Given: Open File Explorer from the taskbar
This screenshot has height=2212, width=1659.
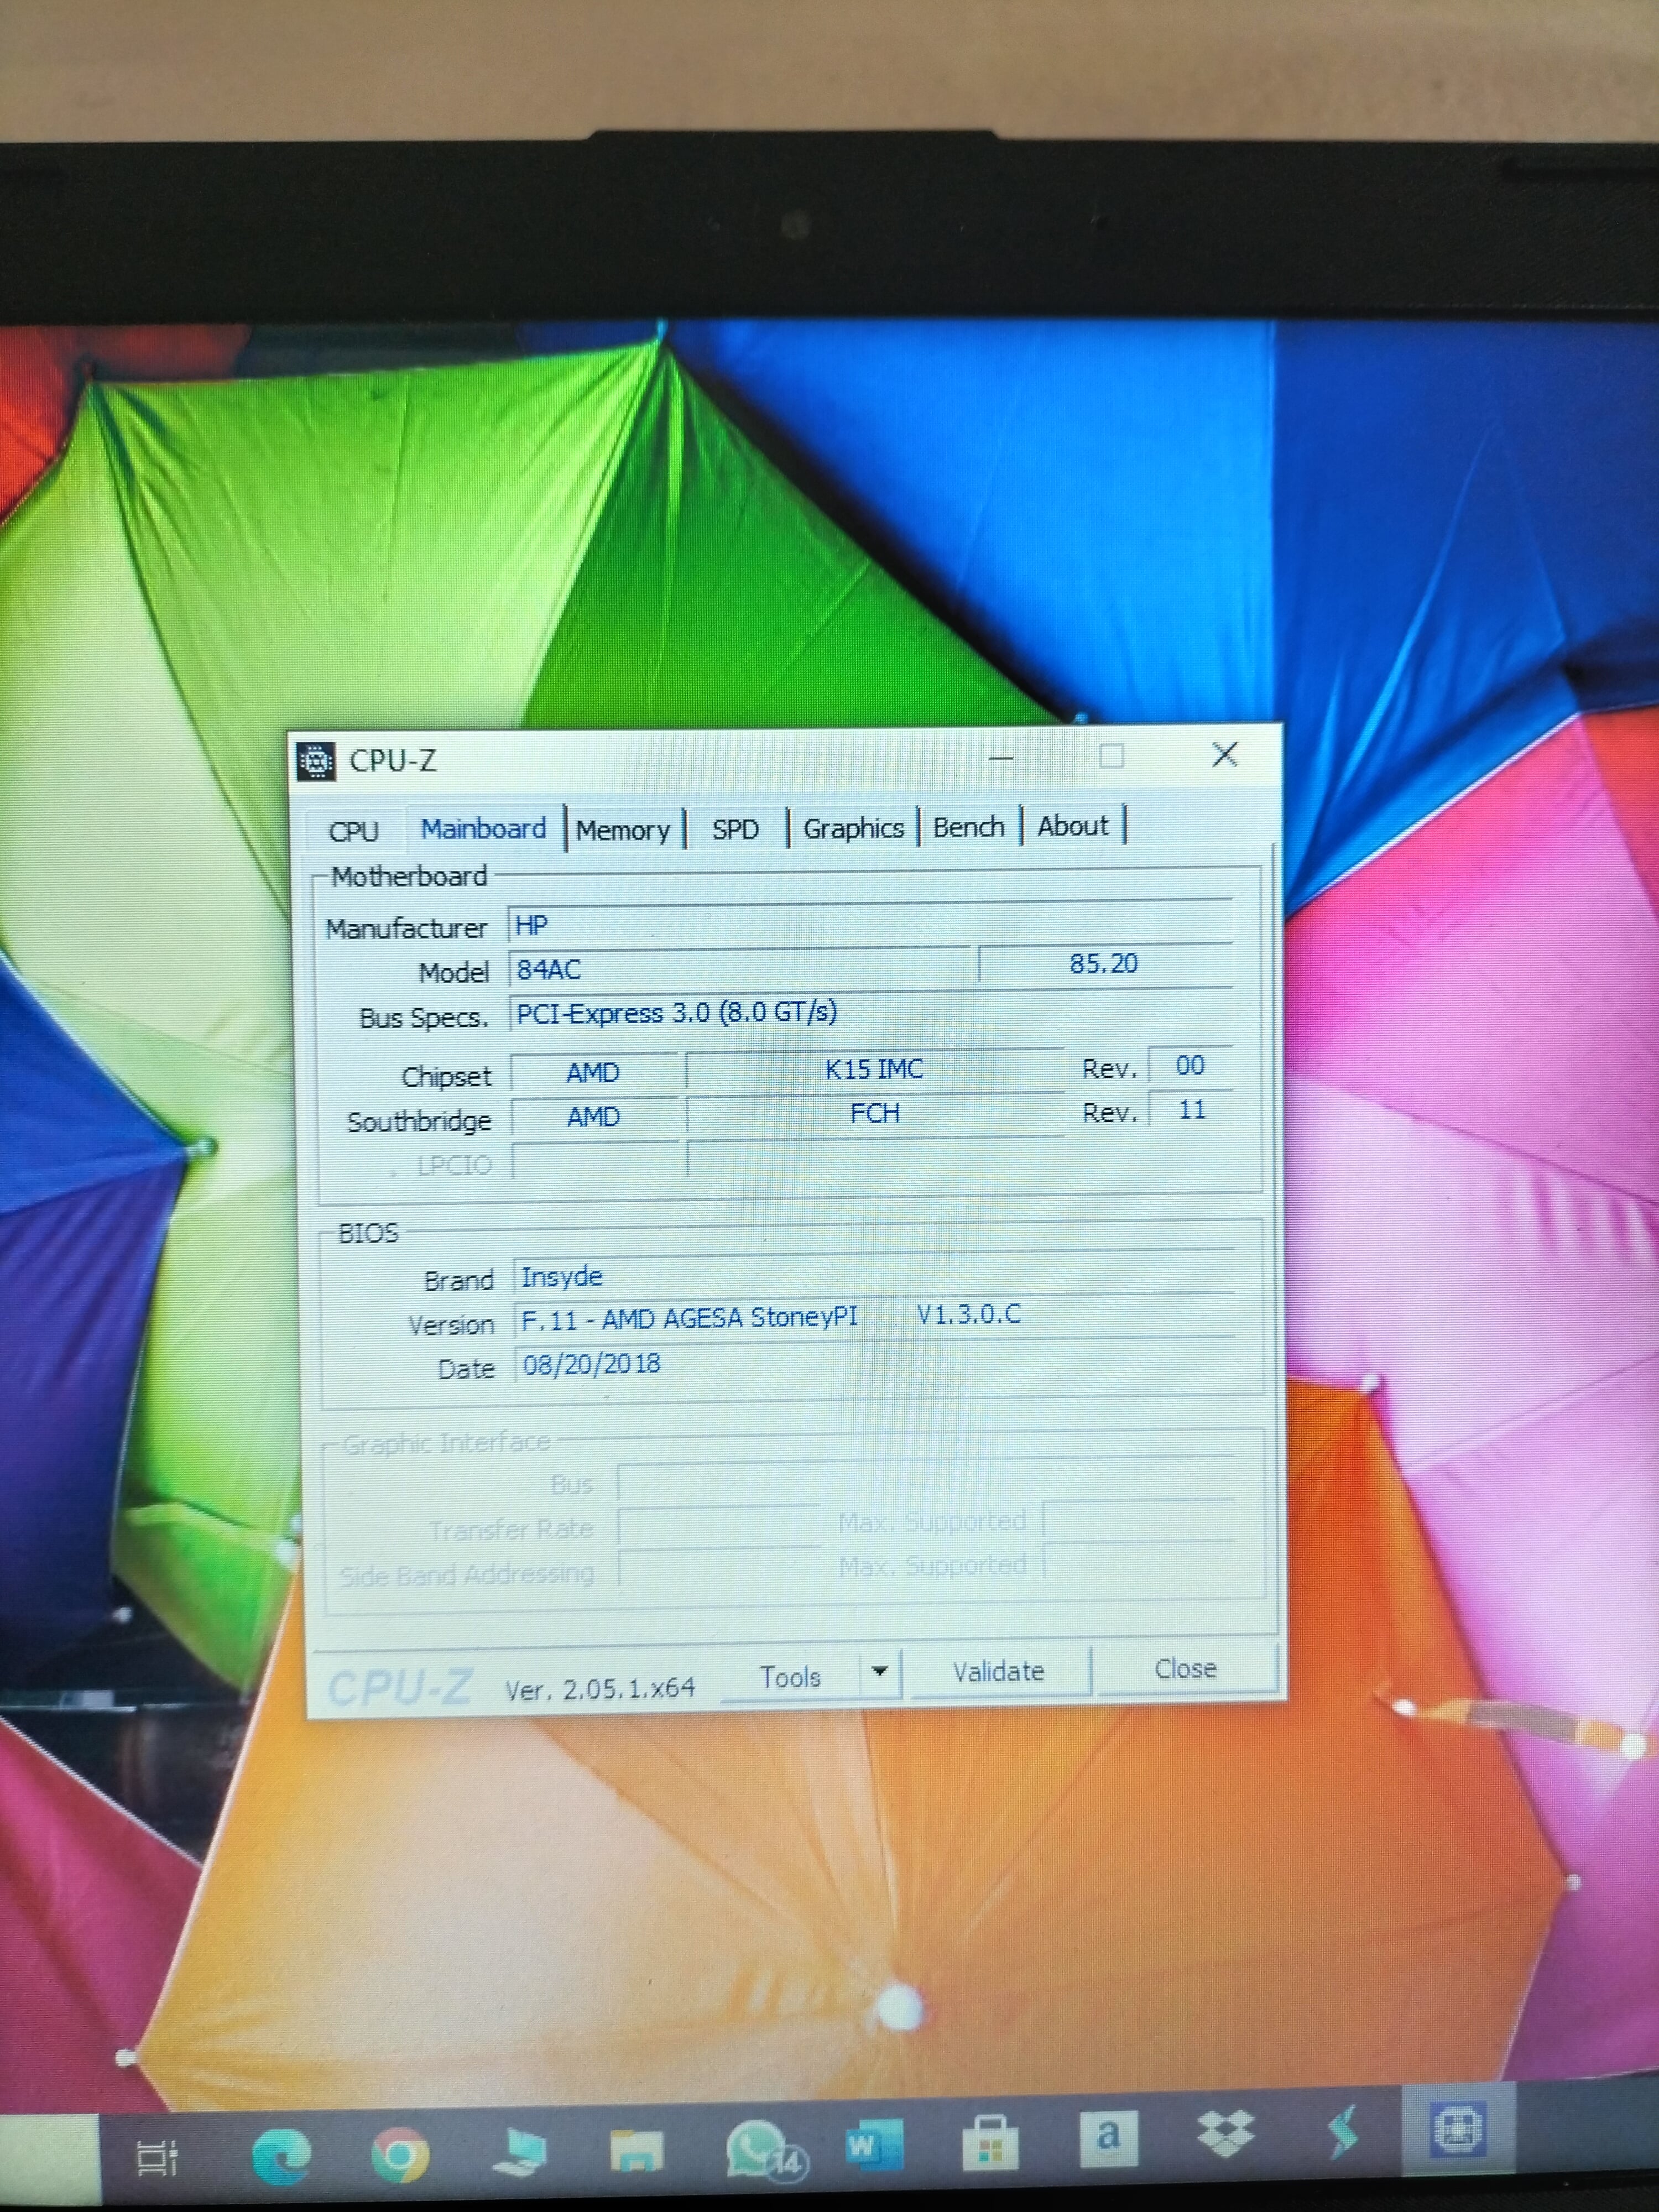Looking at the screenshot, I should (637, 2149).
